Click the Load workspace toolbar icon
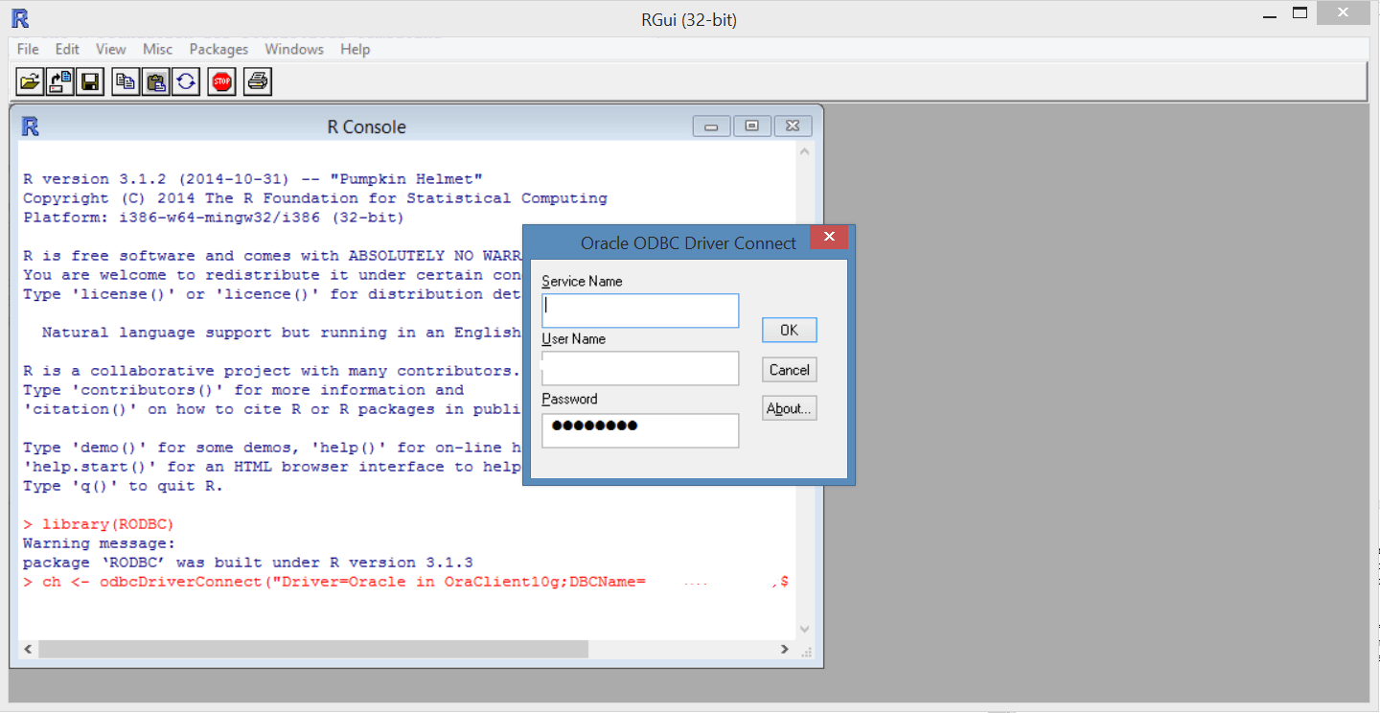Image resolution: width=1380 pixels, height=713 pixels. 60,81
